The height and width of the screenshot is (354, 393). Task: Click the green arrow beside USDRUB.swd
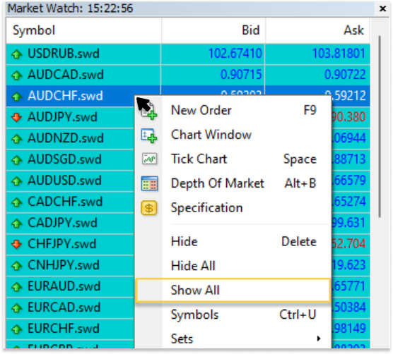17,54
